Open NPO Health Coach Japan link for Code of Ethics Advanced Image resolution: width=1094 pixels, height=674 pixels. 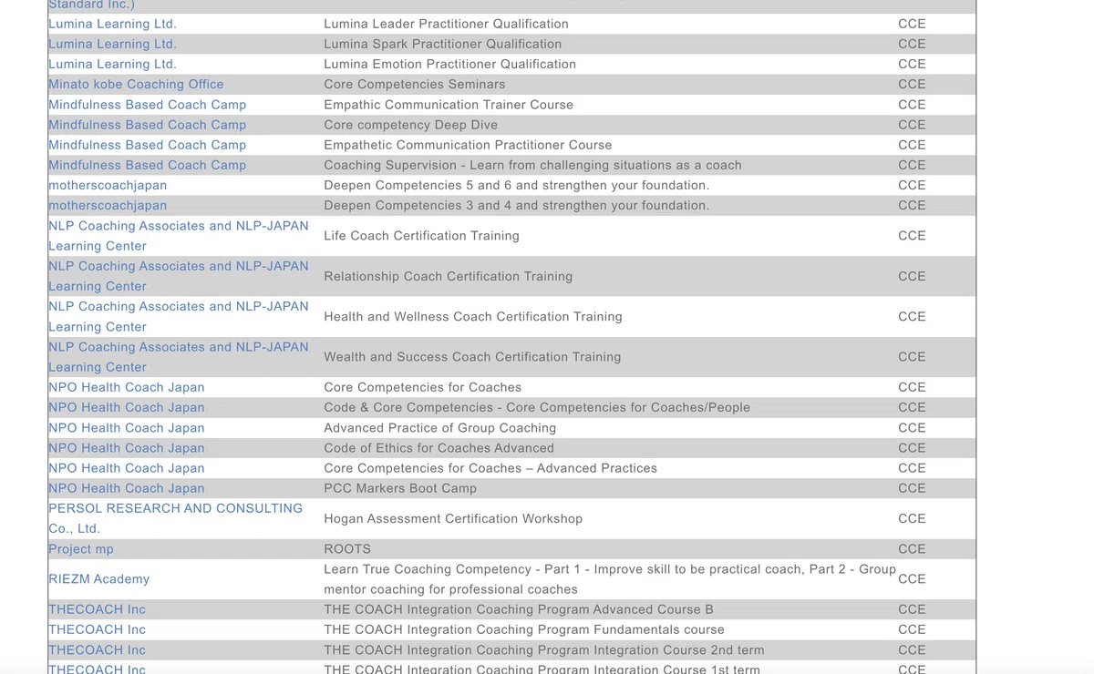(127, 447)
